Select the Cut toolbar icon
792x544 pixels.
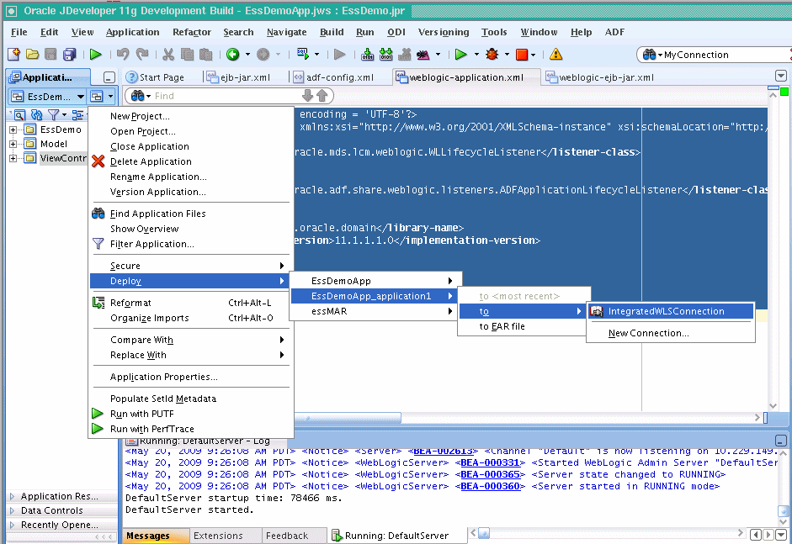click(167, 54)
